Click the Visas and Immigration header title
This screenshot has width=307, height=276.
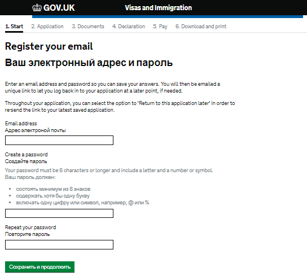tap(158, 8)
